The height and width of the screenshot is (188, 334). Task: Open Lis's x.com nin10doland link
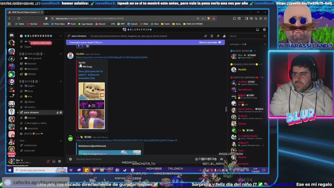(127, 140)
